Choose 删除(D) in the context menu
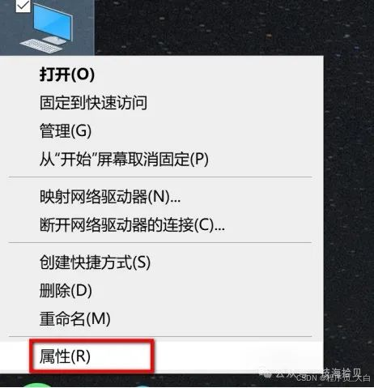This screenshot has height=388, width=374. pos(66,291)
